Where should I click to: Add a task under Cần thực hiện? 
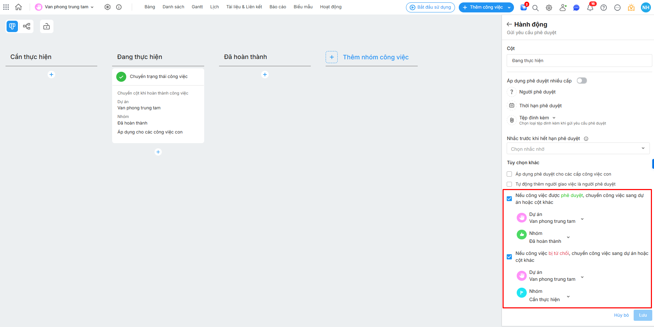51,75
